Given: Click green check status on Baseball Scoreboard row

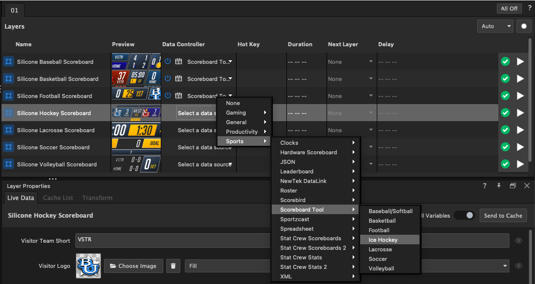Looking at the screenshot, I should coord(505,62).
